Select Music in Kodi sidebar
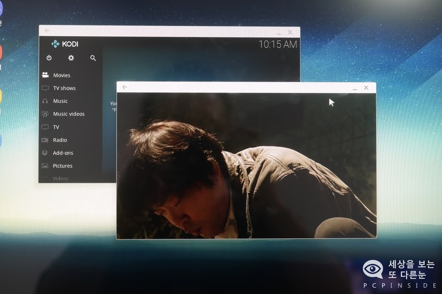The width and height of the screenshot is (442, 294). coord(60,101)
